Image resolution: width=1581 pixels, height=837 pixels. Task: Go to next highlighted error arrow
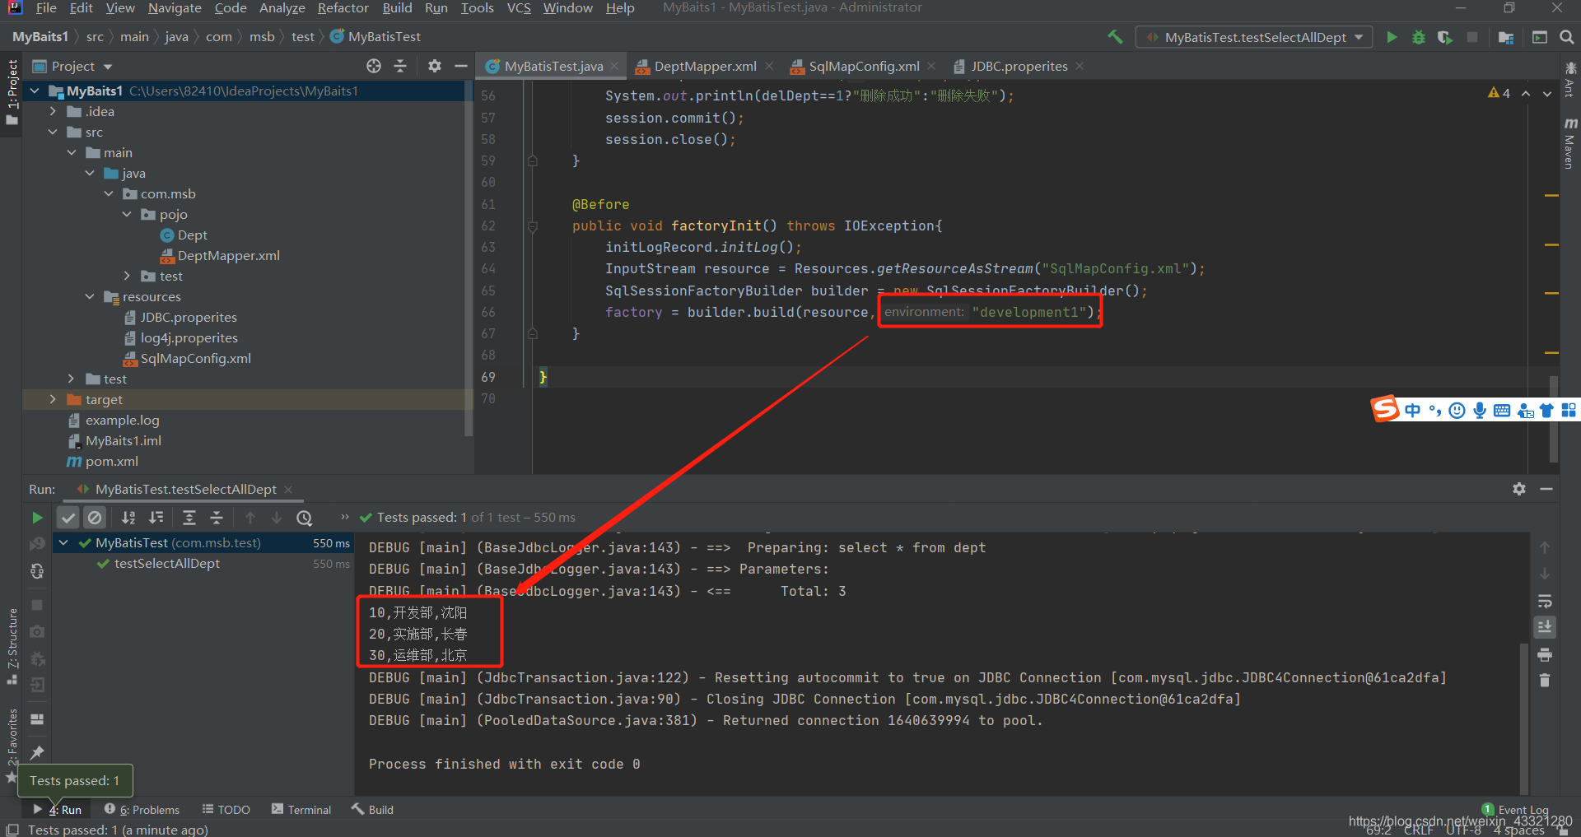coord(1547,93)
